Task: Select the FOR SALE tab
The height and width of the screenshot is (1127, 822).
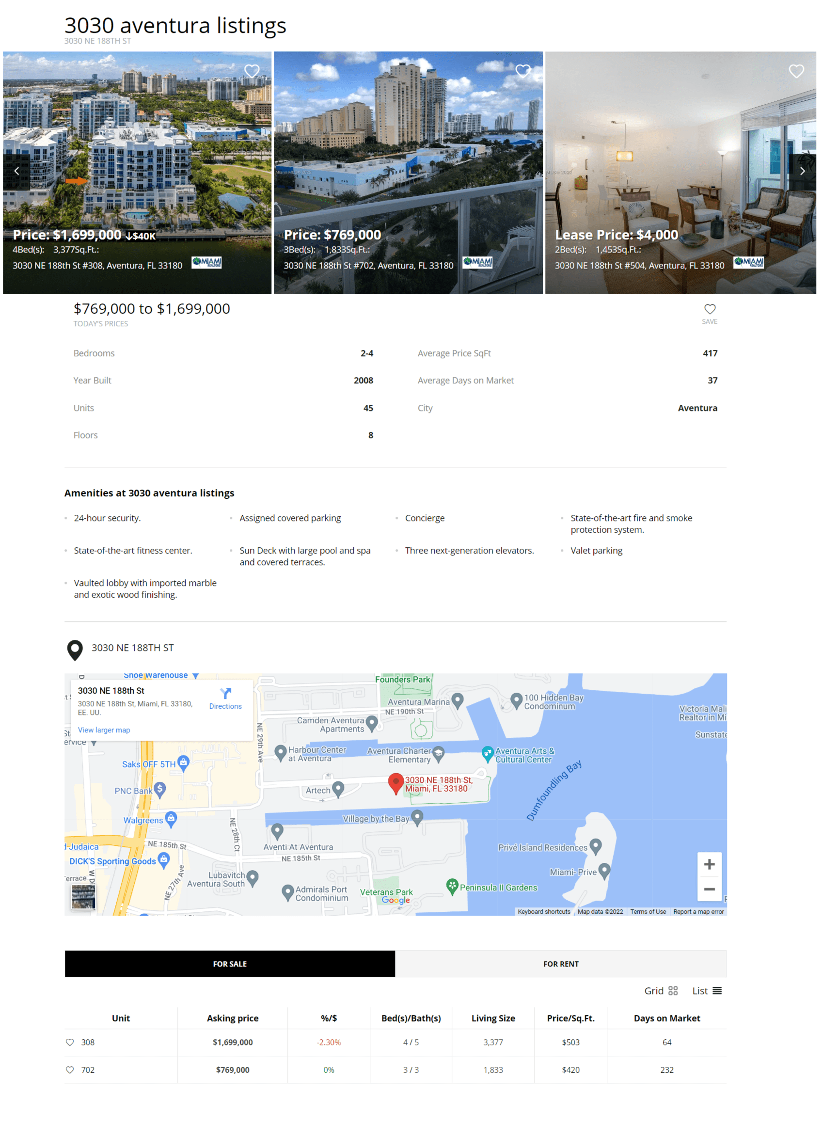Action: [x=230, y=964]
